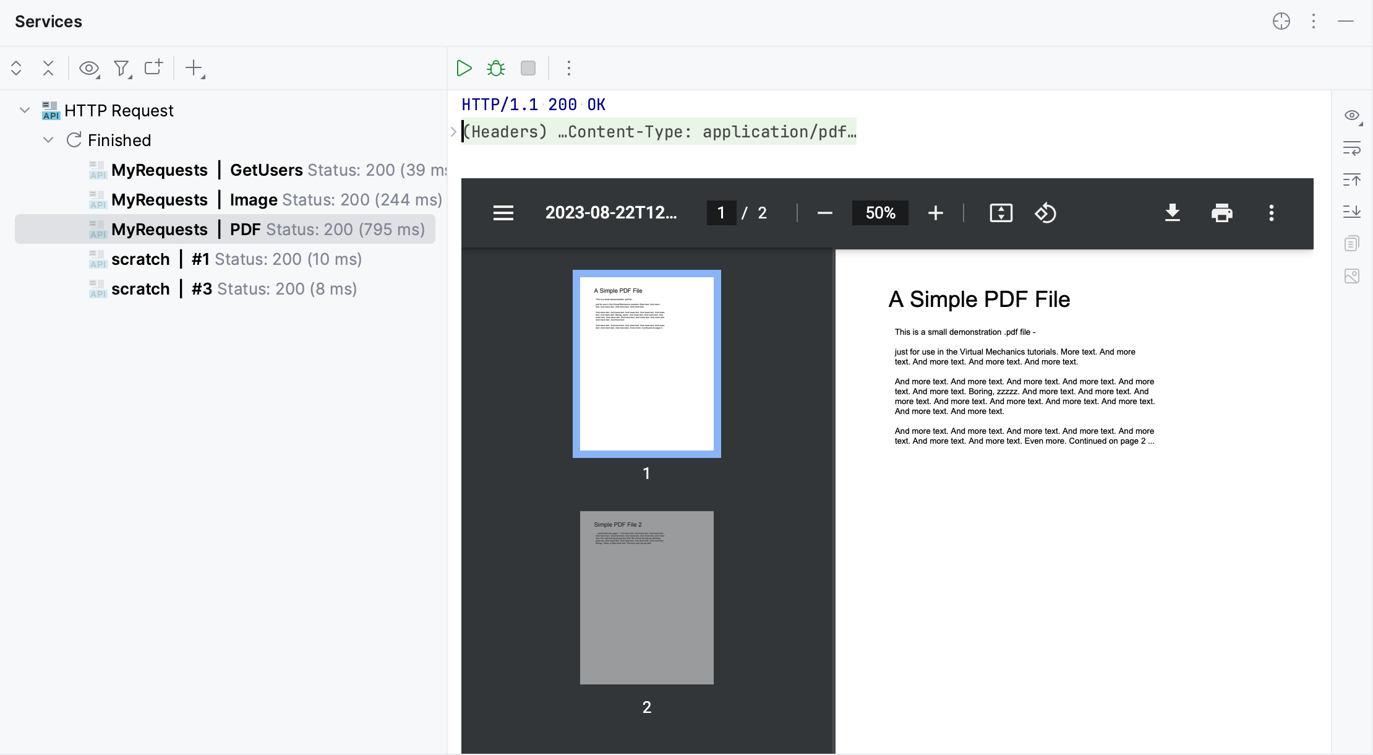1373x755 pixels.
Task: Click the debug/bug icon button
Action: (x=497, y=68)
